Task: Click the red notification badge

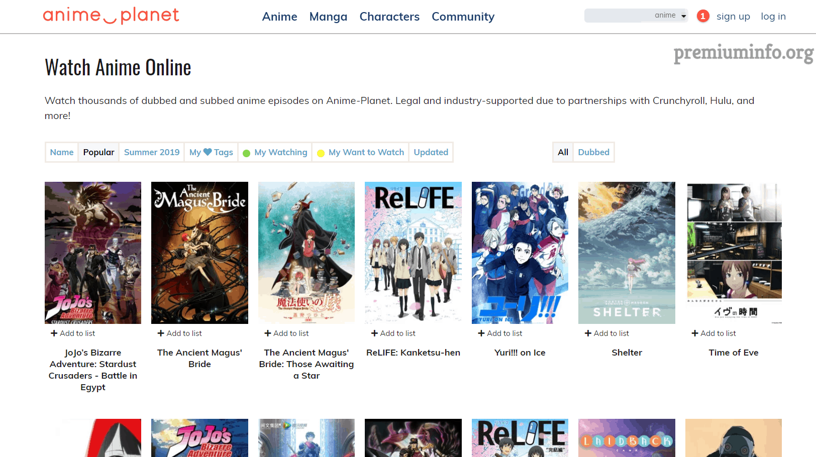Action: (703, 16)
